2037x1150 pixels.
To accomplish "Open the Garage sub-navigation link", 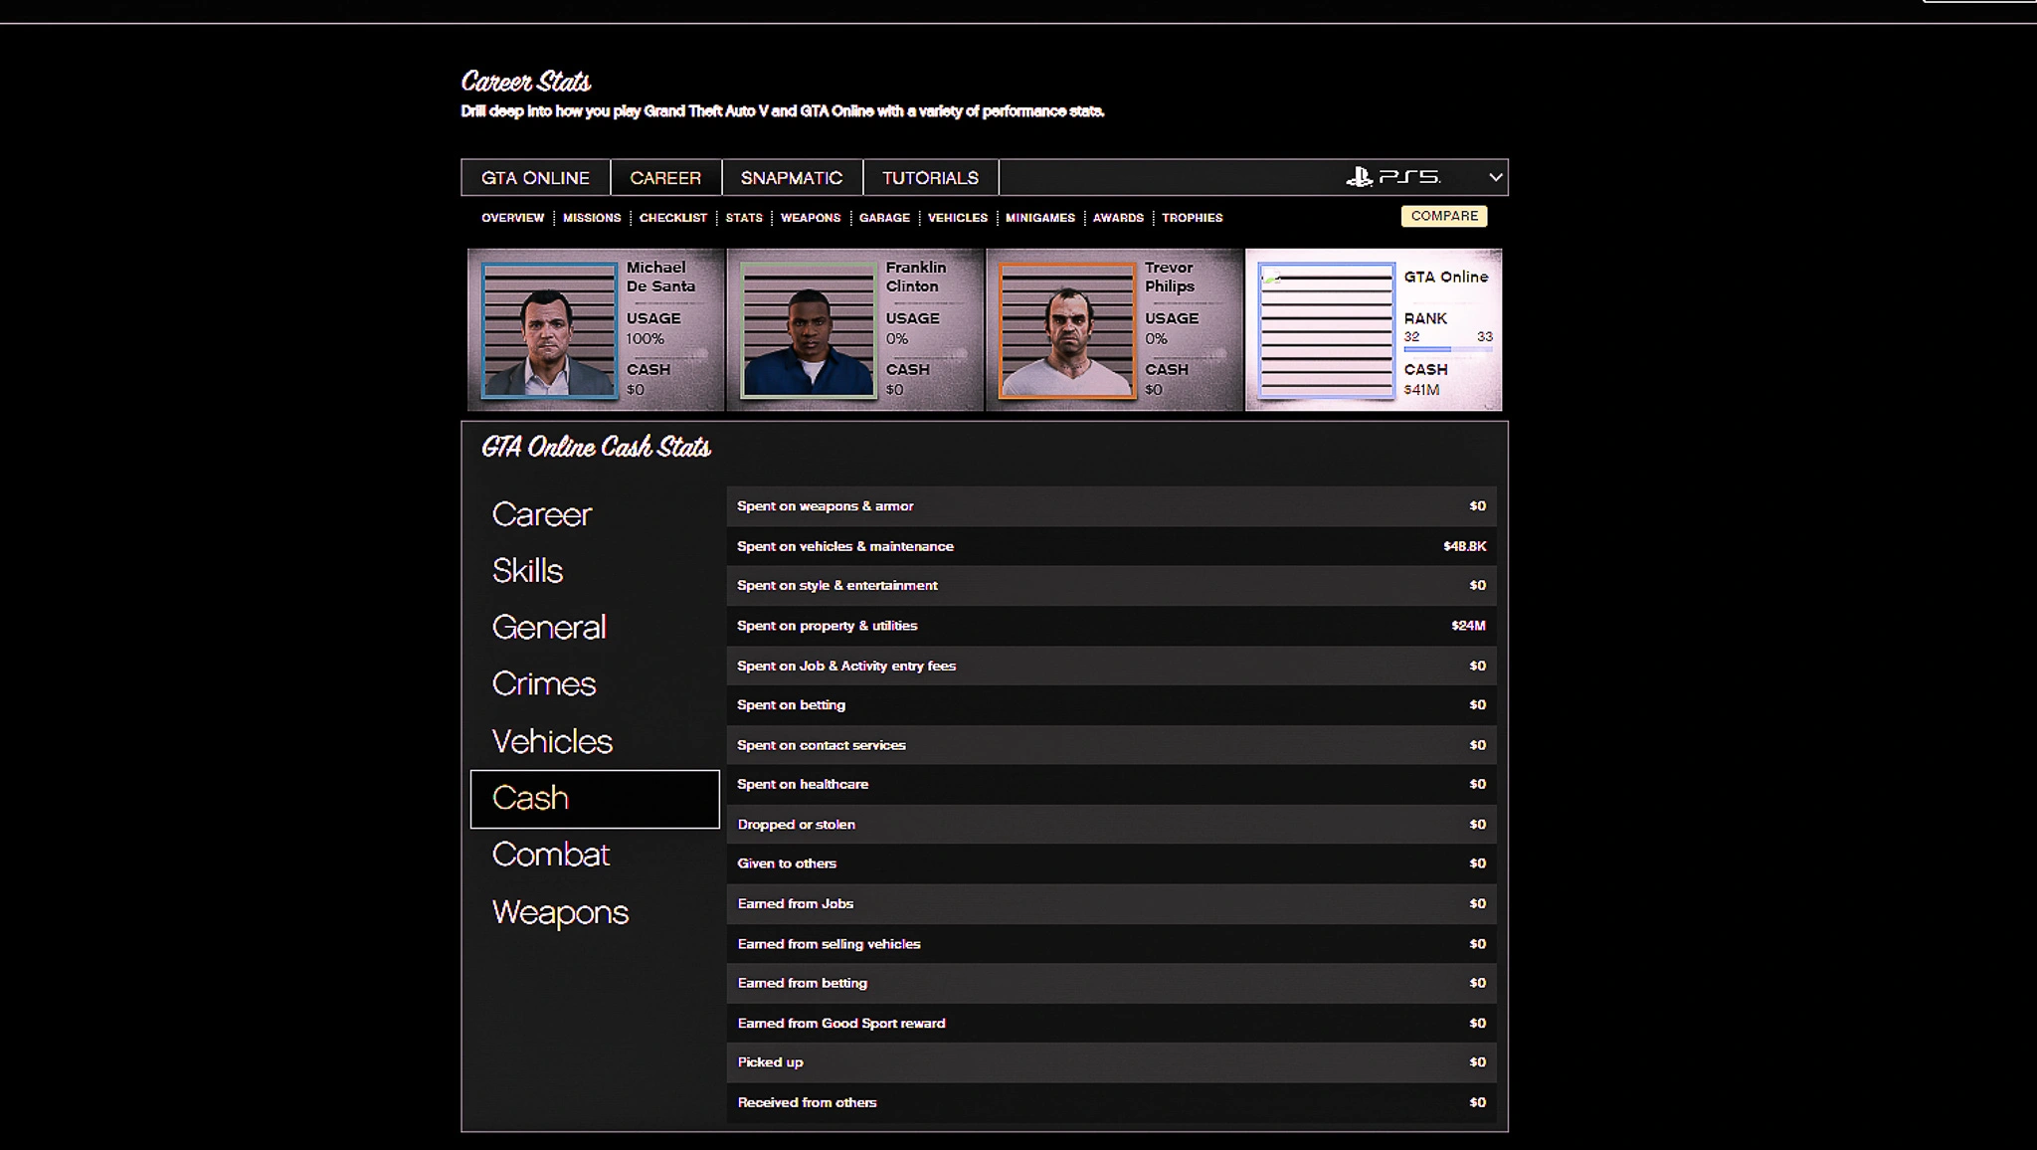I will [x=883, y=218].
